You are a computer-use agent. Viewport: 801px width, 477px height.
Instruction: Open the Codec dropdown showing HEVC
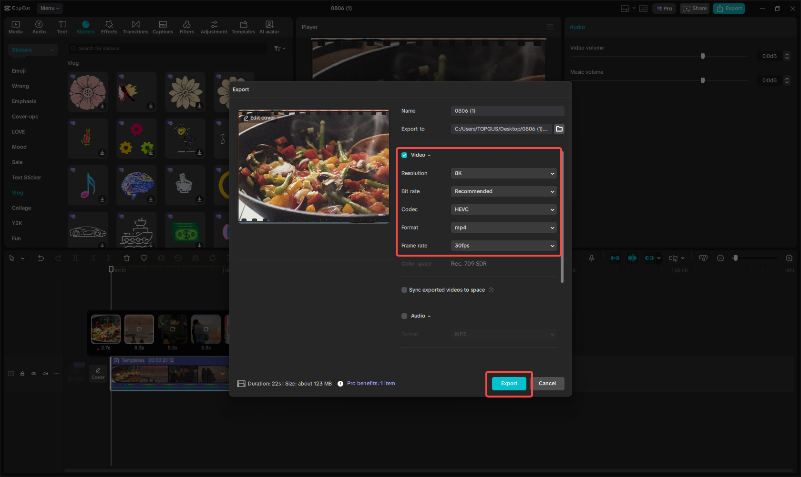click(503, 209)
